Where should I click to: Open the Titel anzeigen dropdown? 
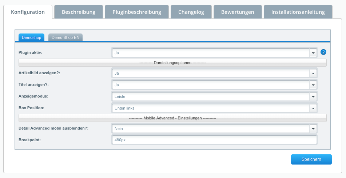point(215,85)
